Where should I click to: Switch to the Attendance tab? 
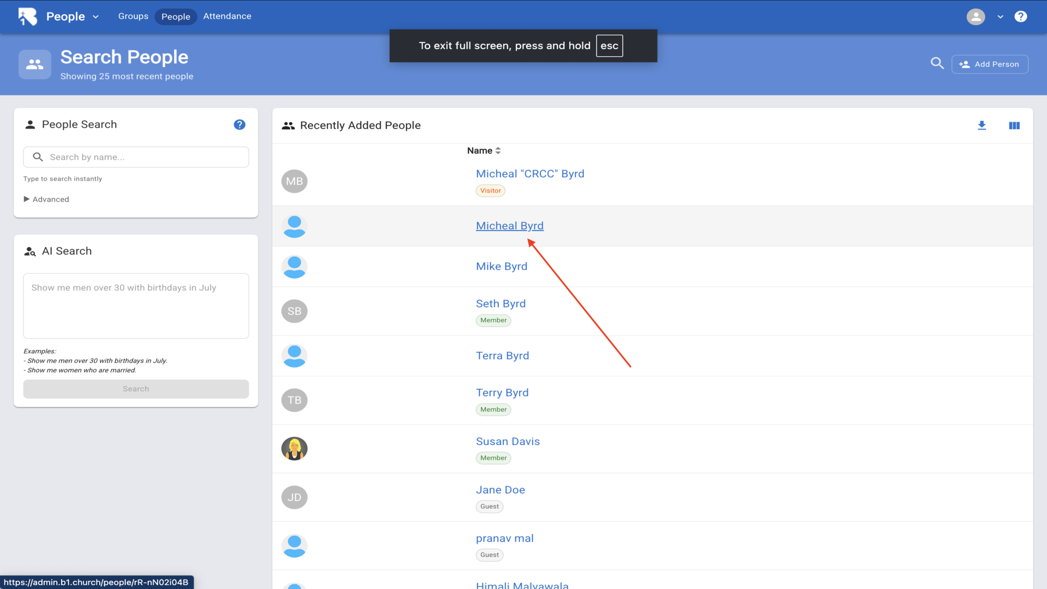click(x=227, y=16)
